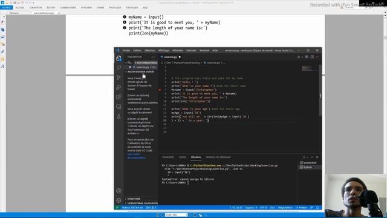Open the Sélection menu in VS Code

[149, 50]
